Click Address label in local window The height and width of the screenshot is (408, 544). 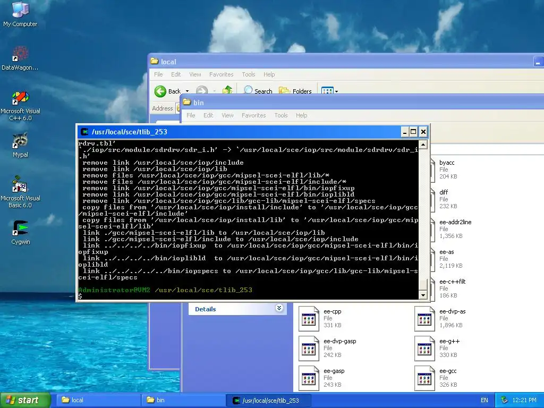click(x=162, y=108)
